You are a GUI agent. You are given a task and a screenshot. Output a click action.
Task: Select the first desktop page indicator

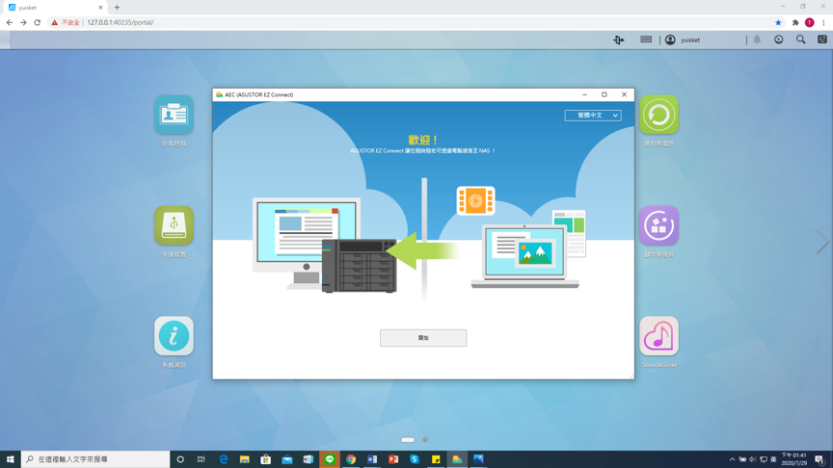coord(408,439)
